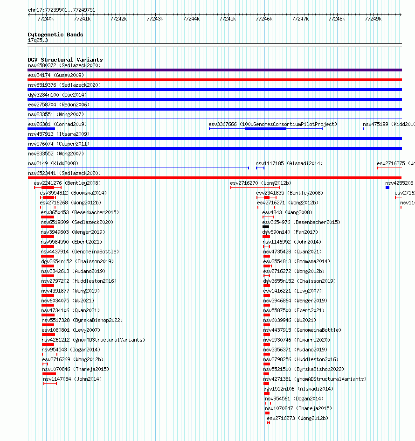This screenshot has height=441, width=415.
Task: Select nsv576074 (Cooper2011) label
Action: click(59, 144)
